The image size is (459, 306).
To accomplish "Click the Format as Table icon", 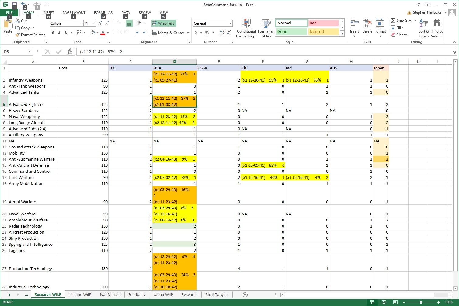I will [x=266, y=24].
